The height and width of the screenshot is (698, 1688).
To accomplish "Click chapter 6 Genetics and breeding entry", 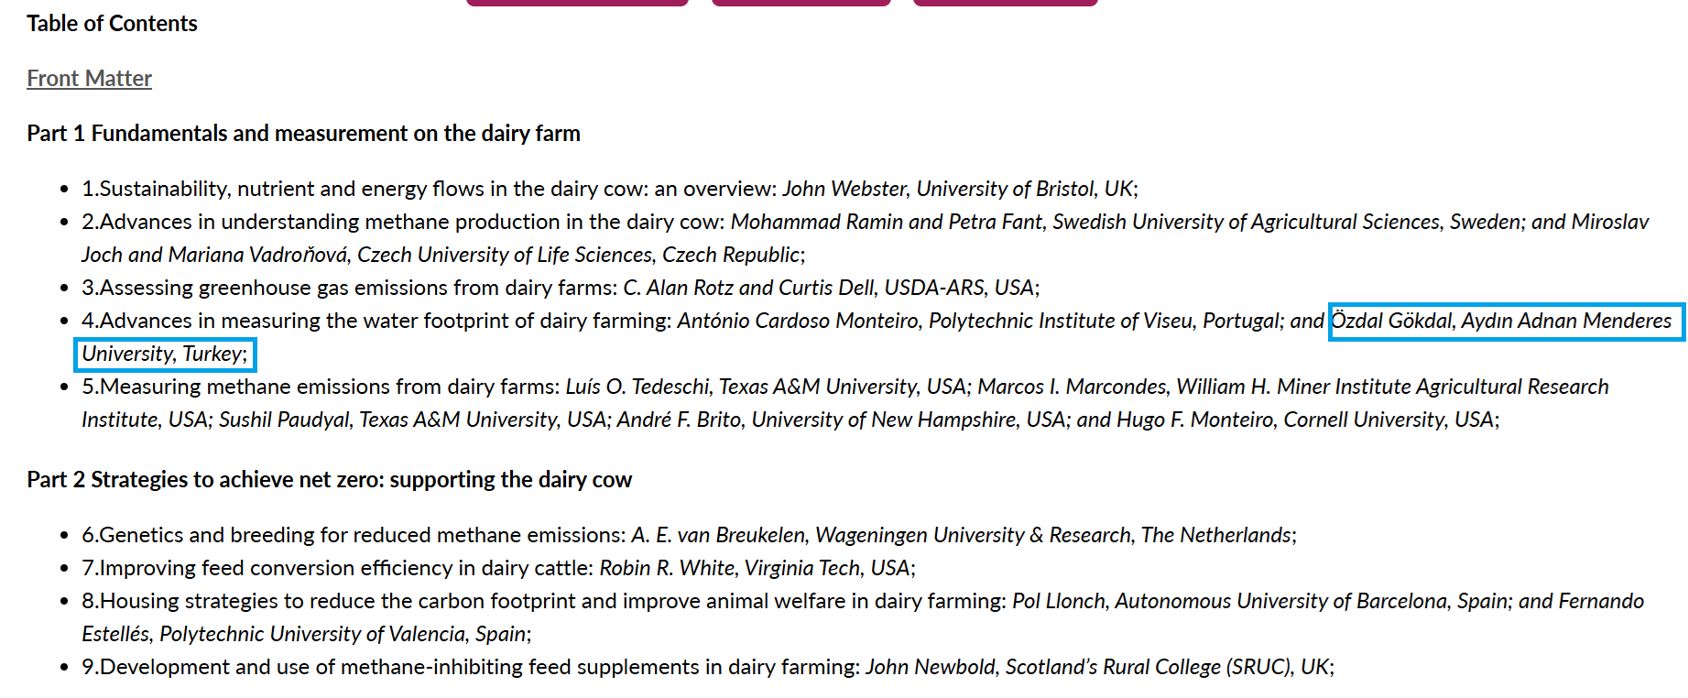I will point(353,535).
